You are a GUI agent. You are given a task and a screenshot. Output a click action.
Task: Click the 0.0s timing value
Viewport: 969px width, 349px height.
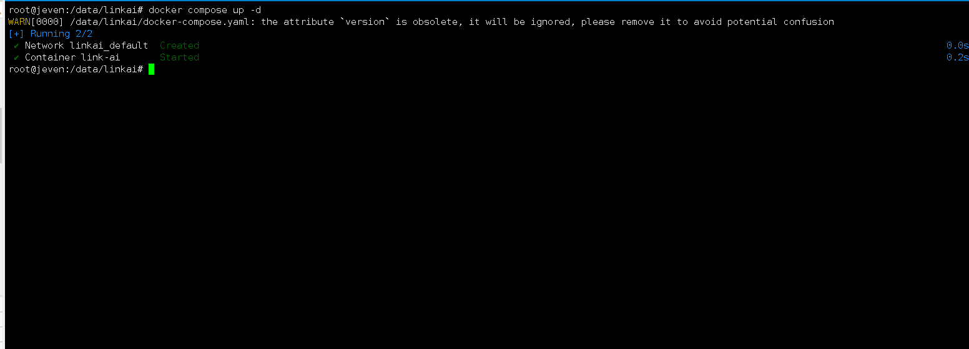click(957, 45)
